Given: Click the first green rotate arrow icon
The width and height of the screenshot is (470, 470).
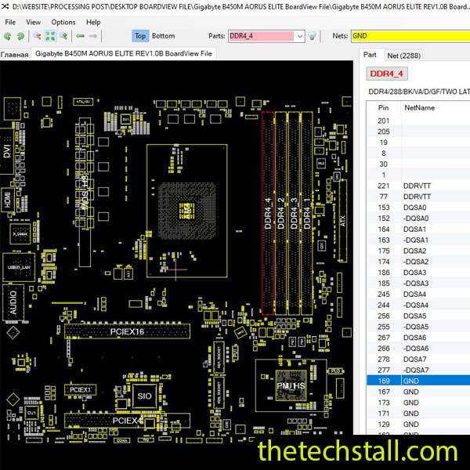Looking at the screenshot, I should point(8,36).
